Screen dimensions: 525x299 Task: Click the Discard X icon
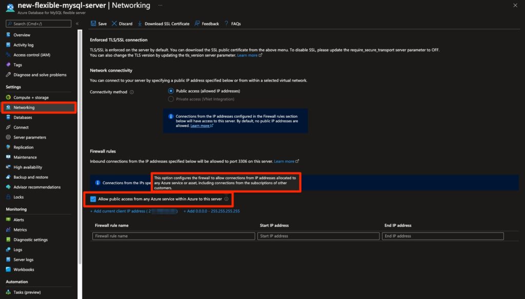[x=114, y=24]
